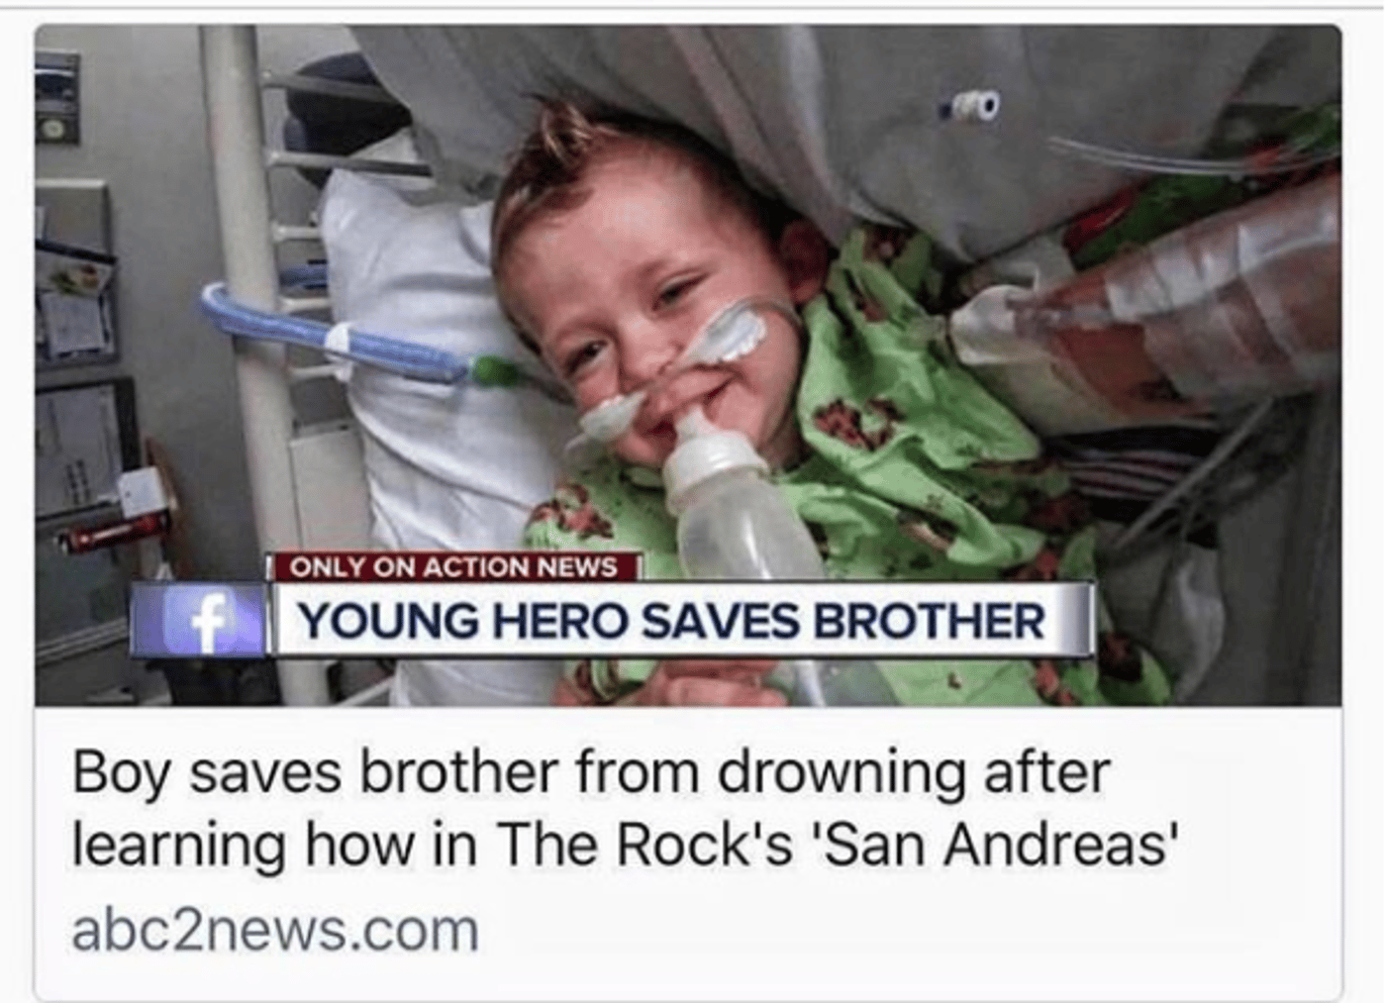Open the hospital photo thumbnail
Screen dimensions: 1386x1003
tap(688, 364)
